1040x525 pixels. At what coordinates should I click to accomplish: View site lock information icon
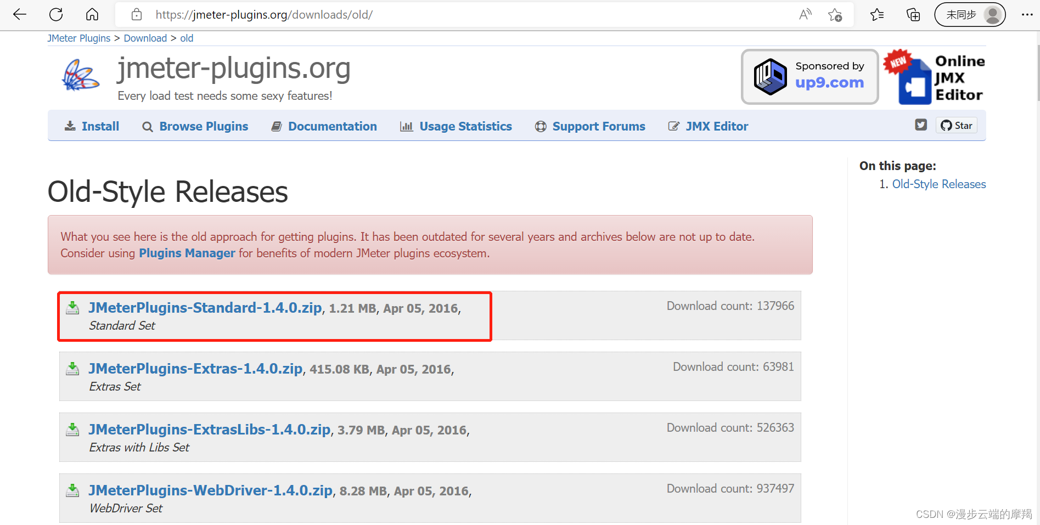(x=137, y=15)
